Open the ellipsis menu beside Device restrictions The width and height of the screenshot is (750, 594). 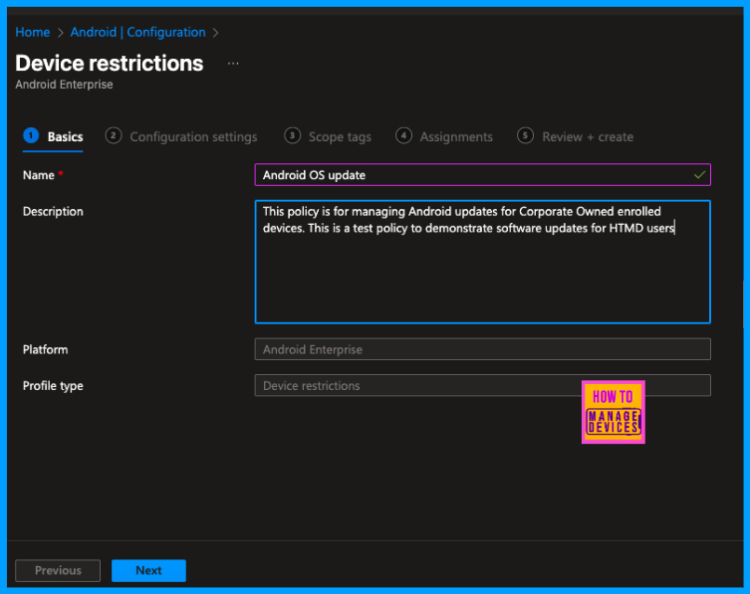[x=233, y=64]
